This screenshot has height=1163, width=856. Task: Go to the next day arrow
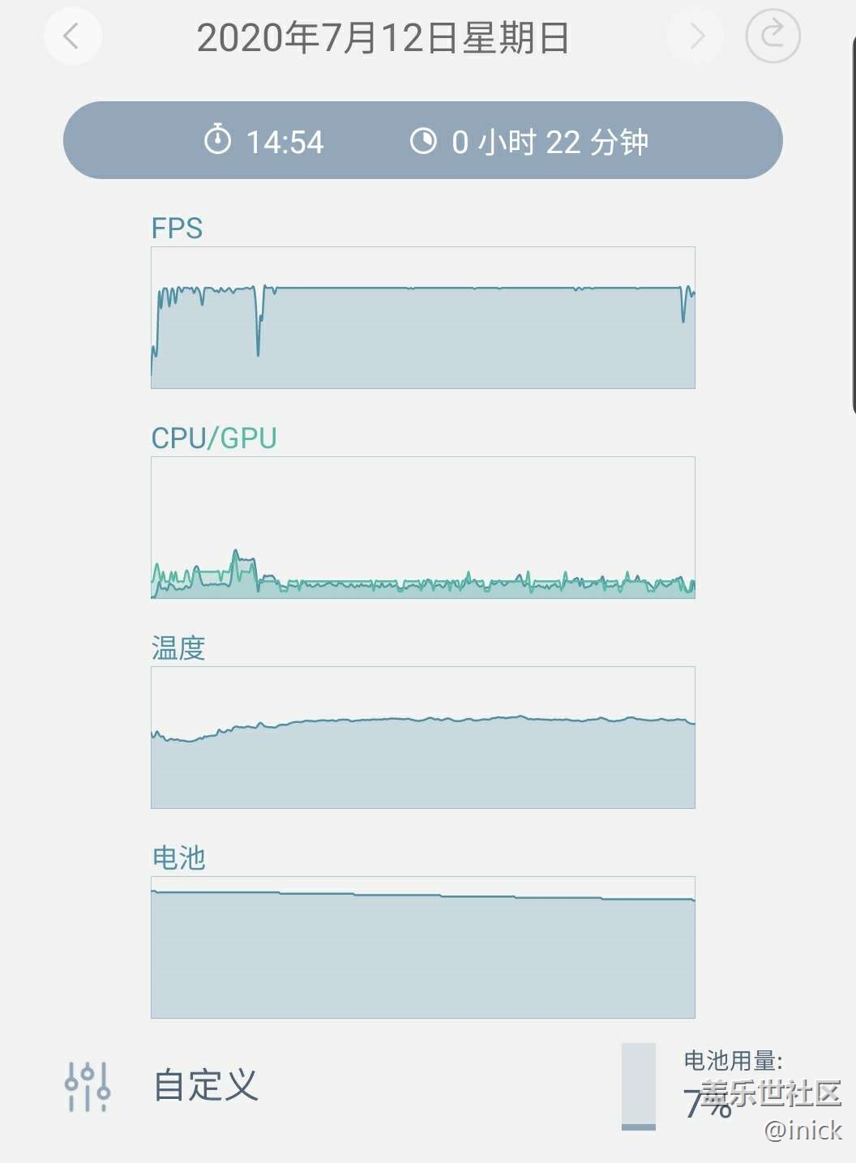coord(695,36)
